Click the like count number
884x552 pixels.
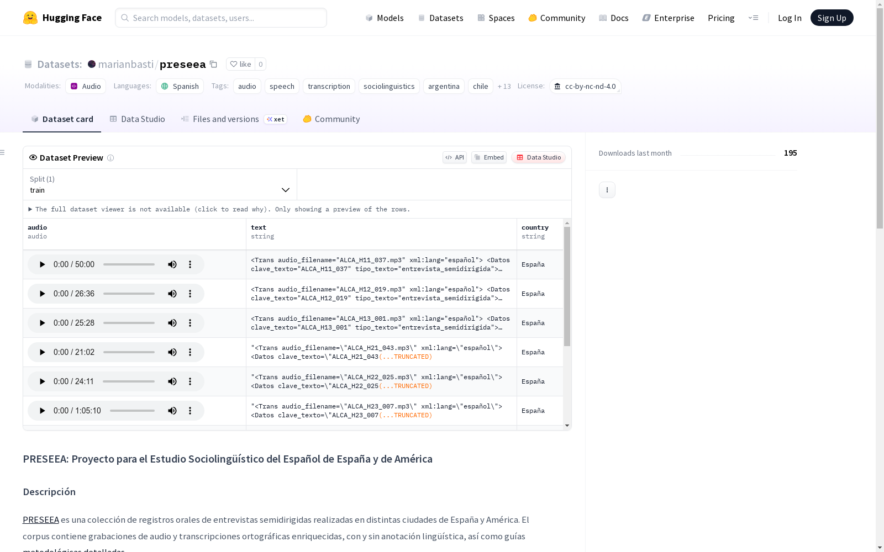coord(261,64)
